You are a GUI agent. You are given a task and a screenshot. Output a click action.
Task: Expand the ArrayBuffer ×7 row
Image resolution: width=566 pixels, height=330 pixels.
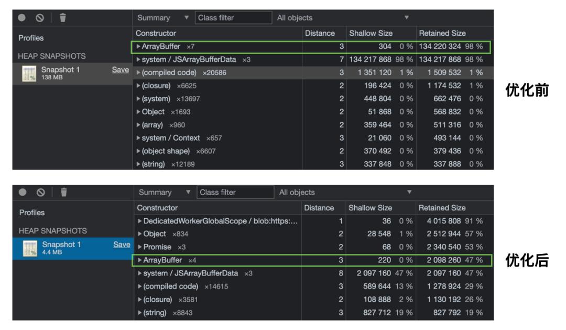[138, 47]
